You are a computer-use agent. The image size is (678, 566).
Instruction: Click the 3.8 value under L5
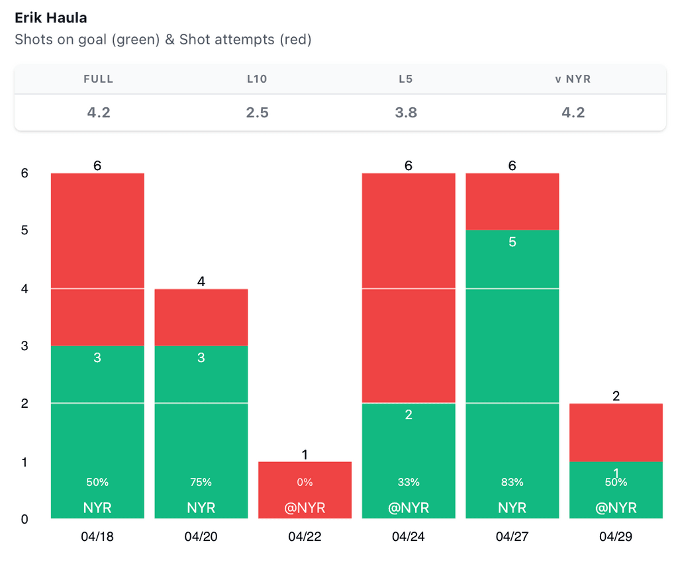406,113
